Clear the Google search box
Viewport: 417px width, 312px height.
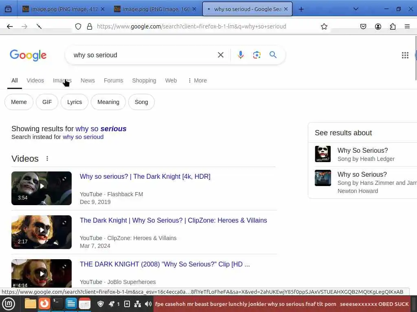(220, 55)
